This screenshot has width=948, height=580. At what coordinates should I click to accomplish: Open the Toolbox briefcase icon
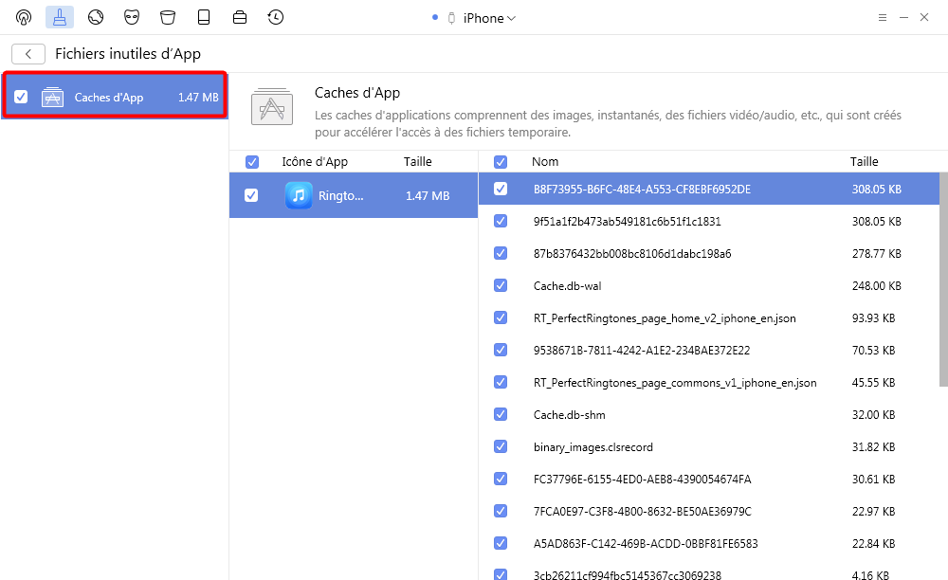[x=240, y=17]
